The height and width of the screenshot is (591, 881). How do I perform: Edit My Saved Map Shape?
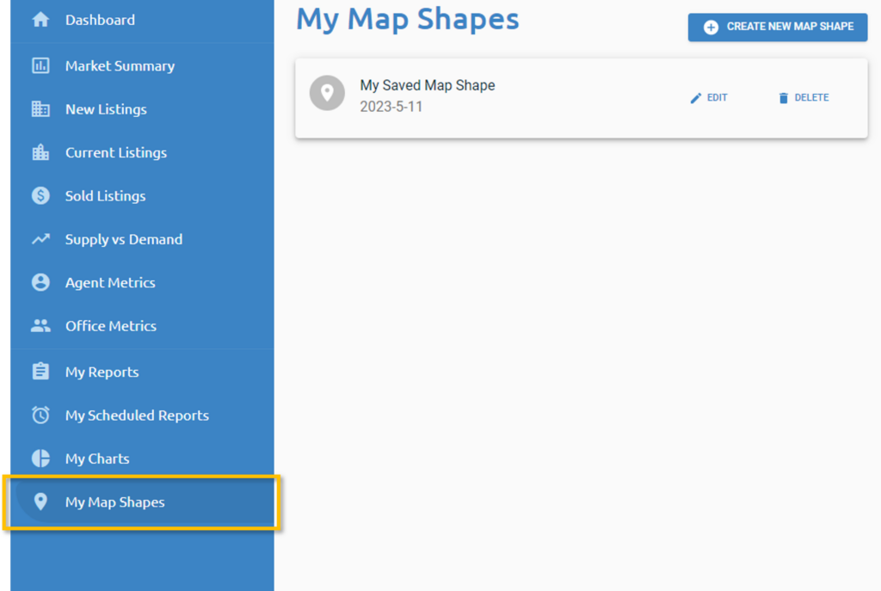pos(709,98)
